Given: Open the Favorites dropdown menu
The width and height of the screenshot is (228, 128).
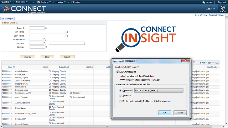Looking at the screenshot, I should coord(6,2).
